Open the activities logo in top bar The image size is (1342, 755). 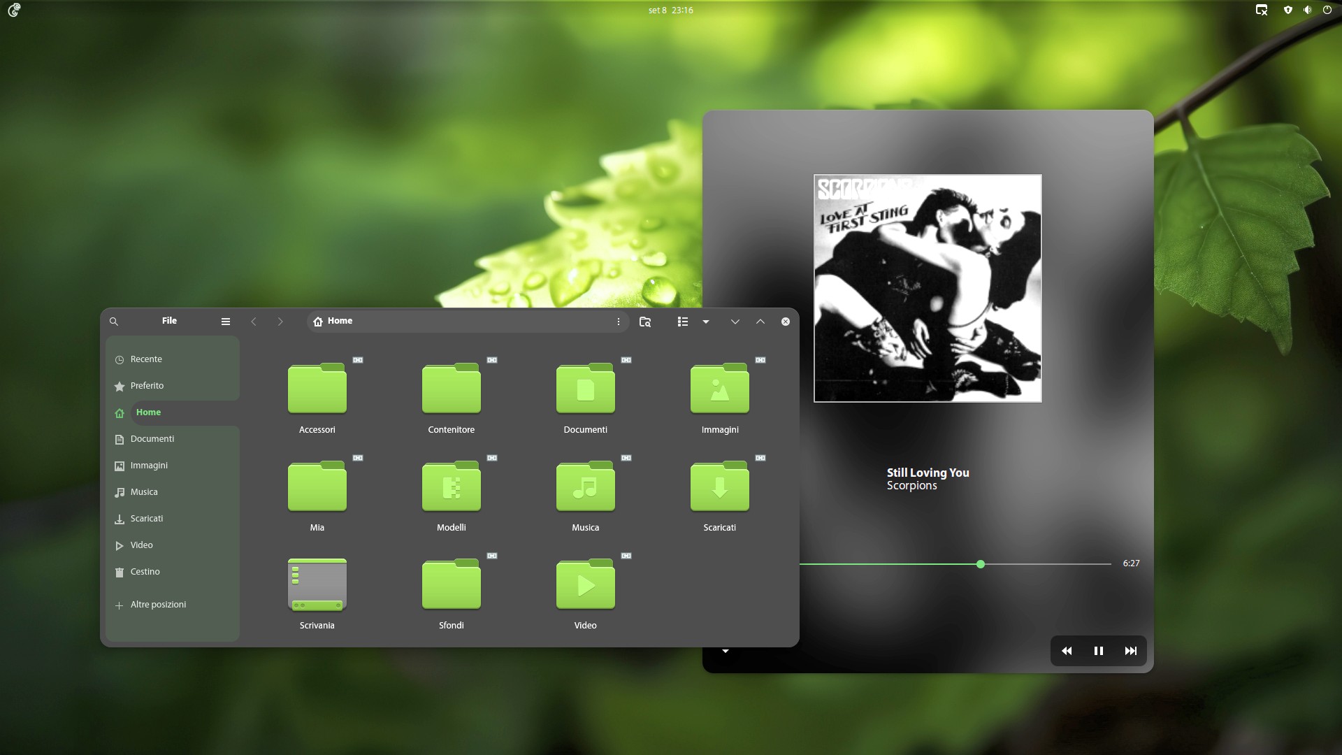14,10
